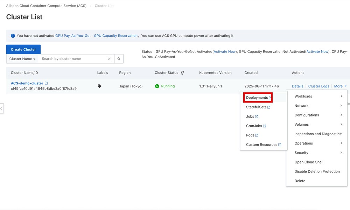Click external link icon next to CronJobs
The width and height of the screenshot is (350, 210).
point(265,126)
